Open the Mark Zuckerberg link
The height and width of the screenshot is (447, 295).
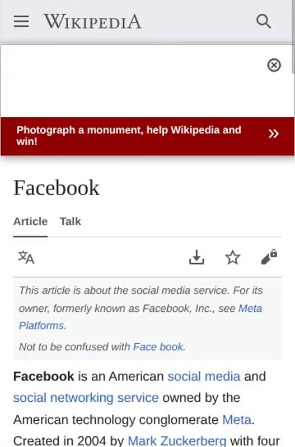pyautogui.click(x=177, y=441)
